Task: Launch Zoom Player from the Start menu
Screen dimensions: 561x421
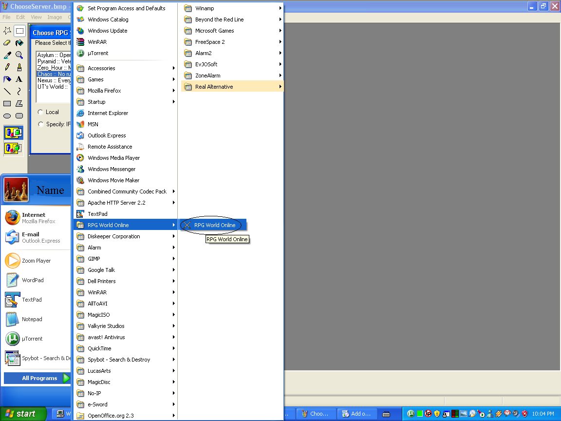Action: click(x=36, y=261)
